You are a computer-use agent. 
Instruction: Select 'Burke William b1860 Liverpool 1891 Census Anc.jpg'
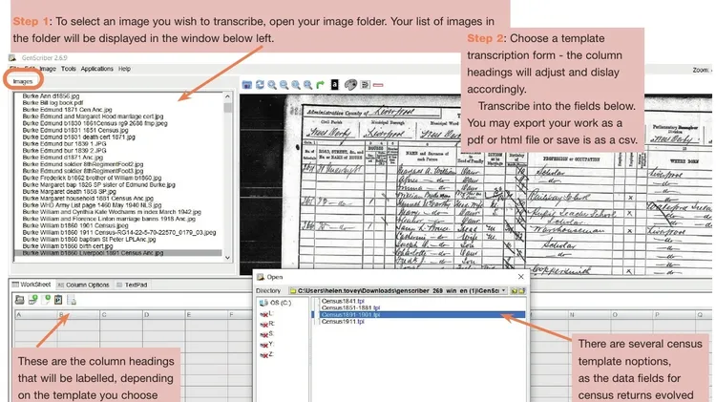click(x=118, y=253)
